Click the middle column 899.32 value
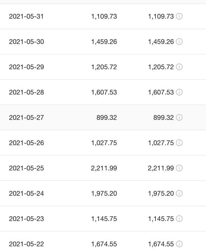This screenshot has height=252, width=206. click(107, 118)
